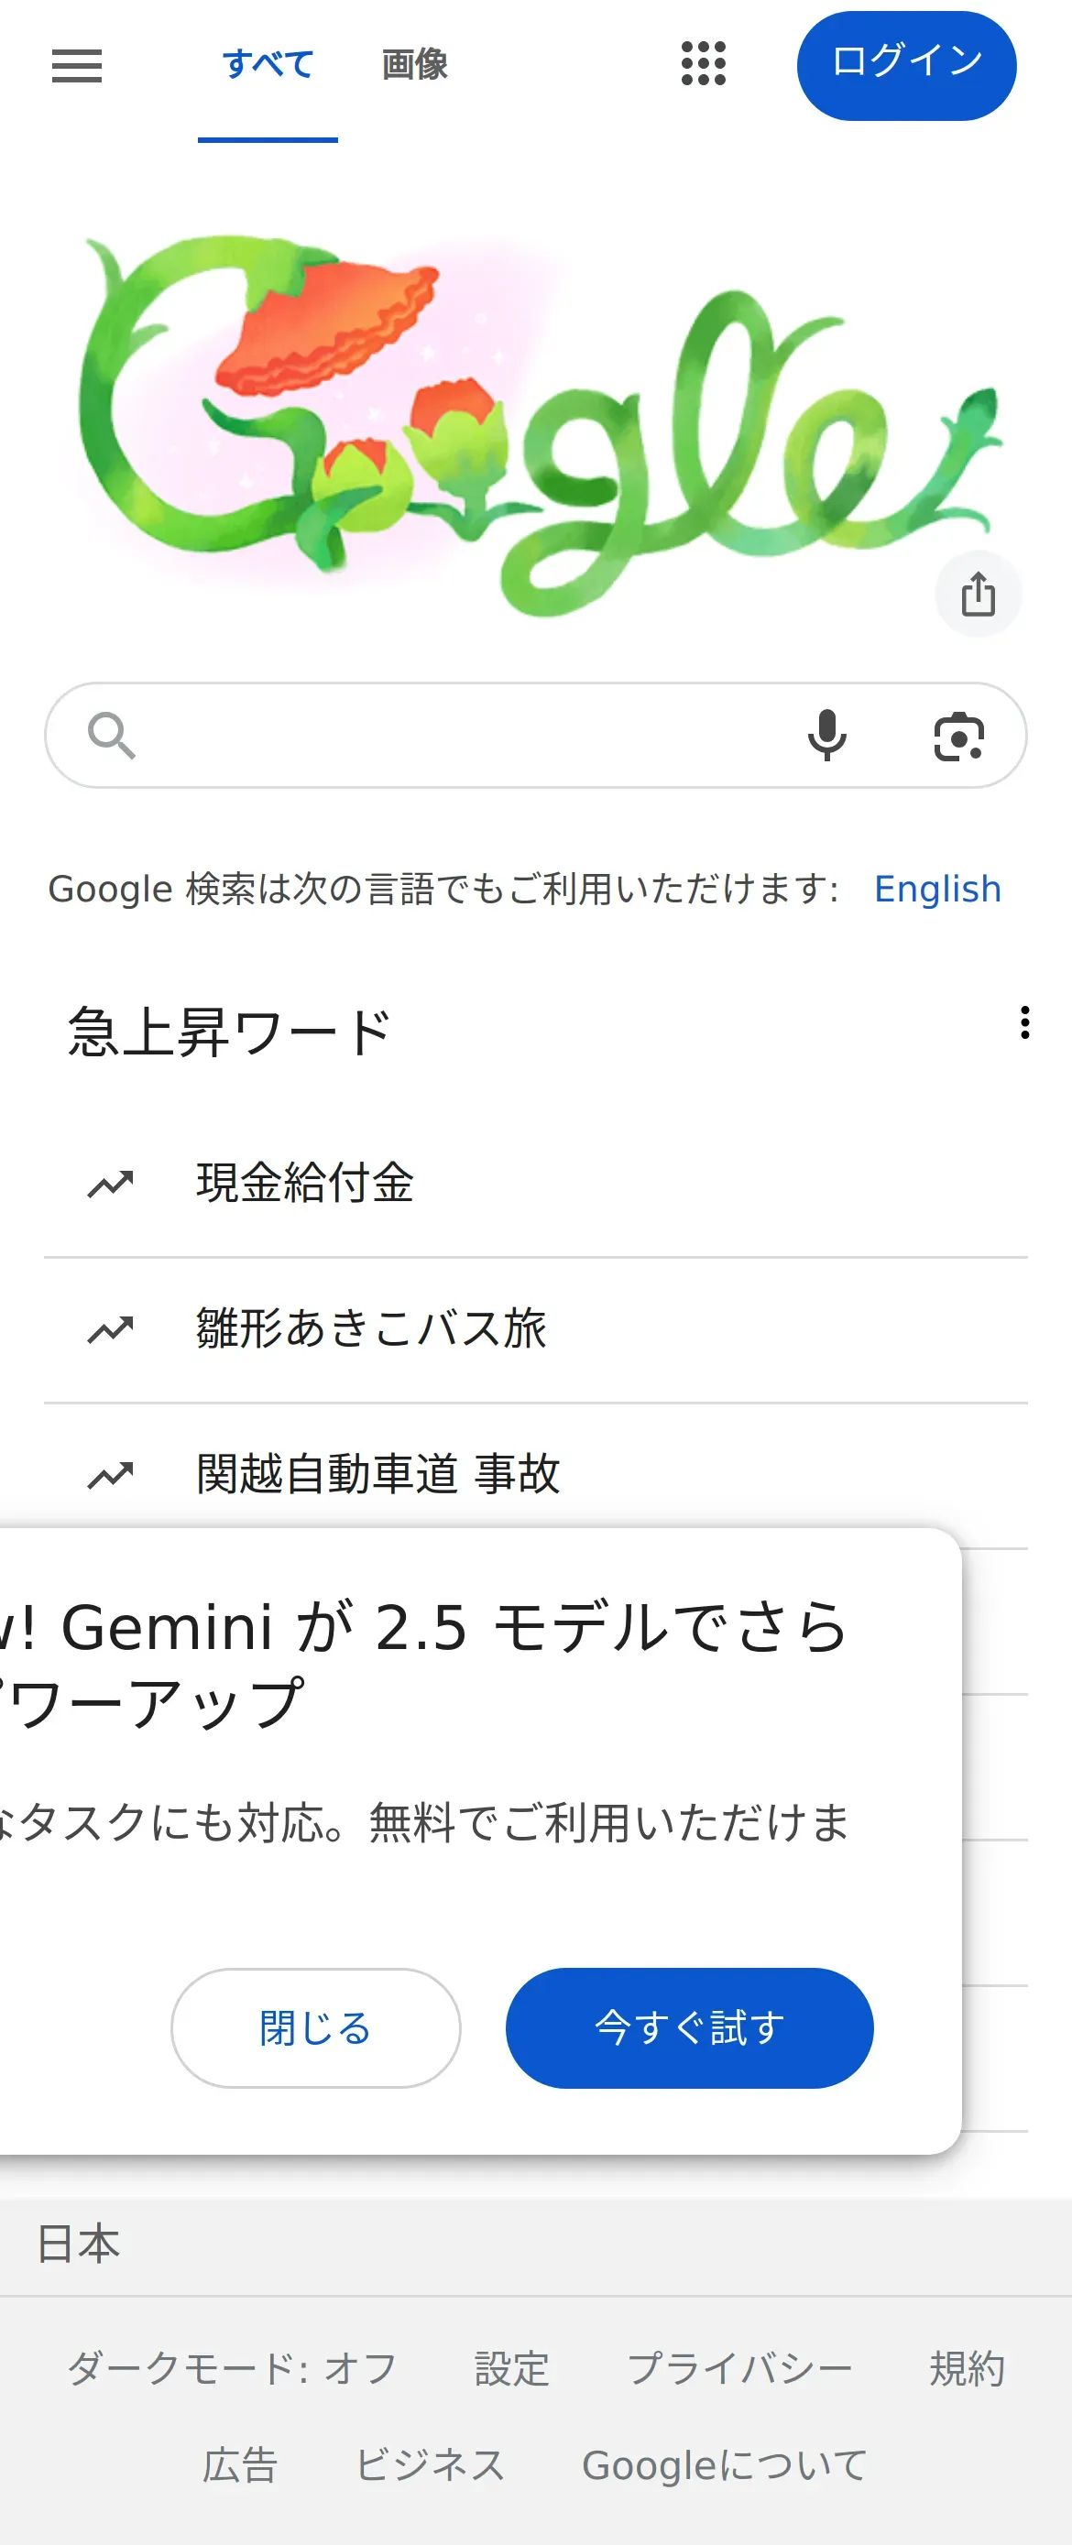Click the Google carnation Doodle image
Screen dimensions: 1072x2545
click(539, 425)
